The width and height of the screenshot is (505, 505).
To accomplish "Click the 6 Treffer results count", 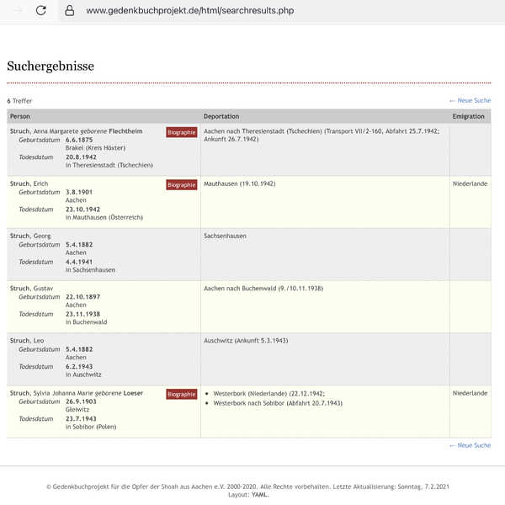I will 19,101.
